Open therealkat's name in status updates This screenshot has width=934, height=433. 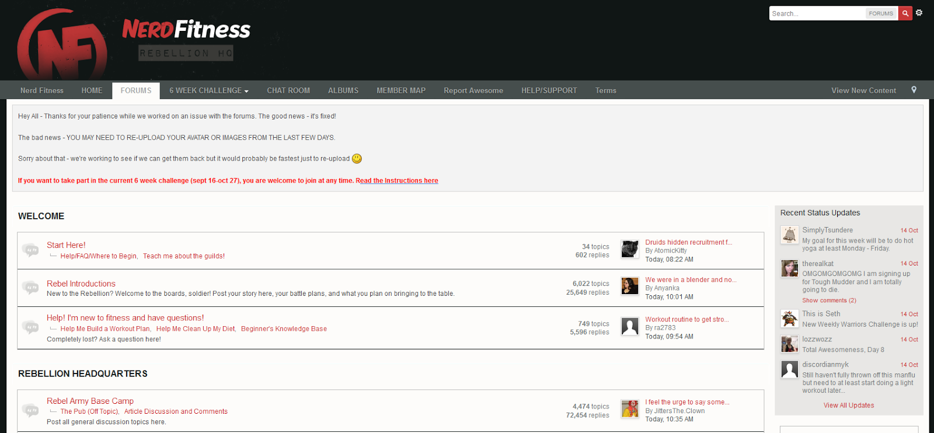tap(818, 264)
